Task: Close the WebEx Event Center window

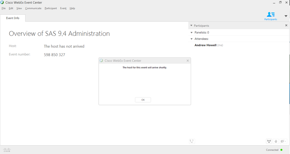Action: click(x=287, y=2)
